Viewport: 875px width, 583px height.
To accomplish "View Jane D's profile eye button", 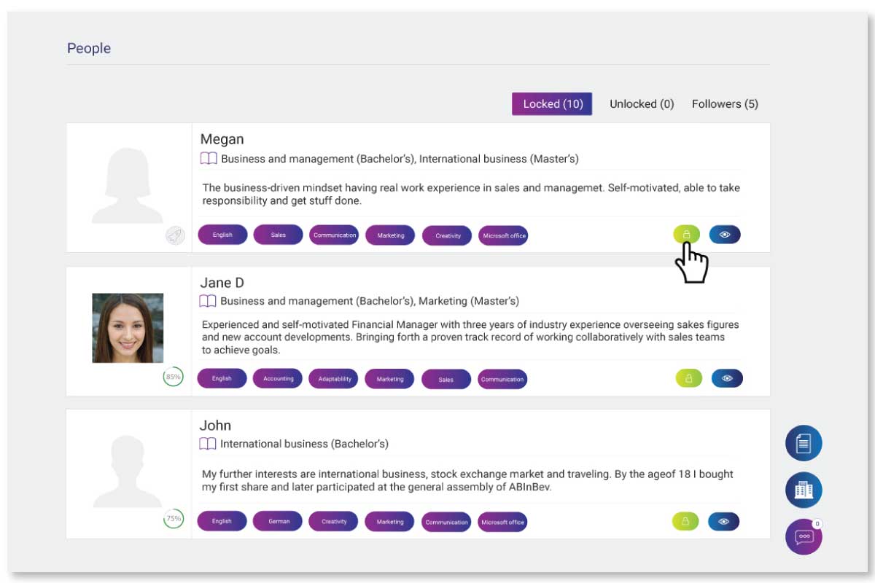I will pos(727,378).
